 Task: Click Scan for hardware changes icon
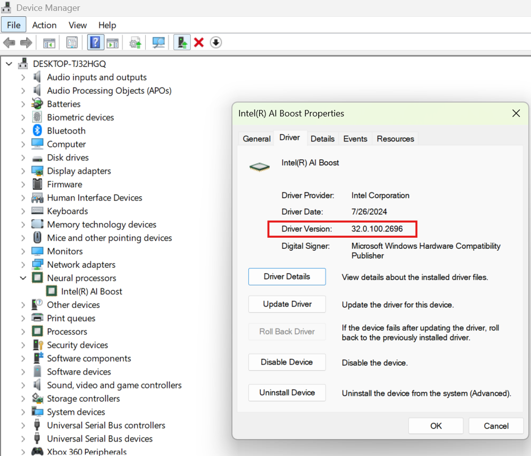coord(158,43)
